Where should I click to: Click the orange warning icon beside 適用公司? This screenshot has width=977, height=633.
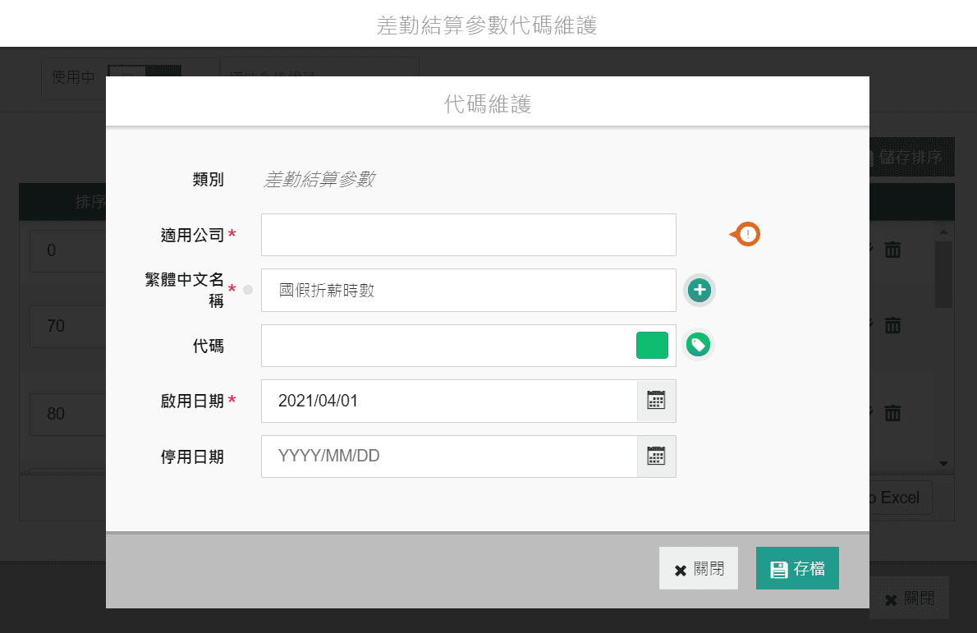(746, 235)
